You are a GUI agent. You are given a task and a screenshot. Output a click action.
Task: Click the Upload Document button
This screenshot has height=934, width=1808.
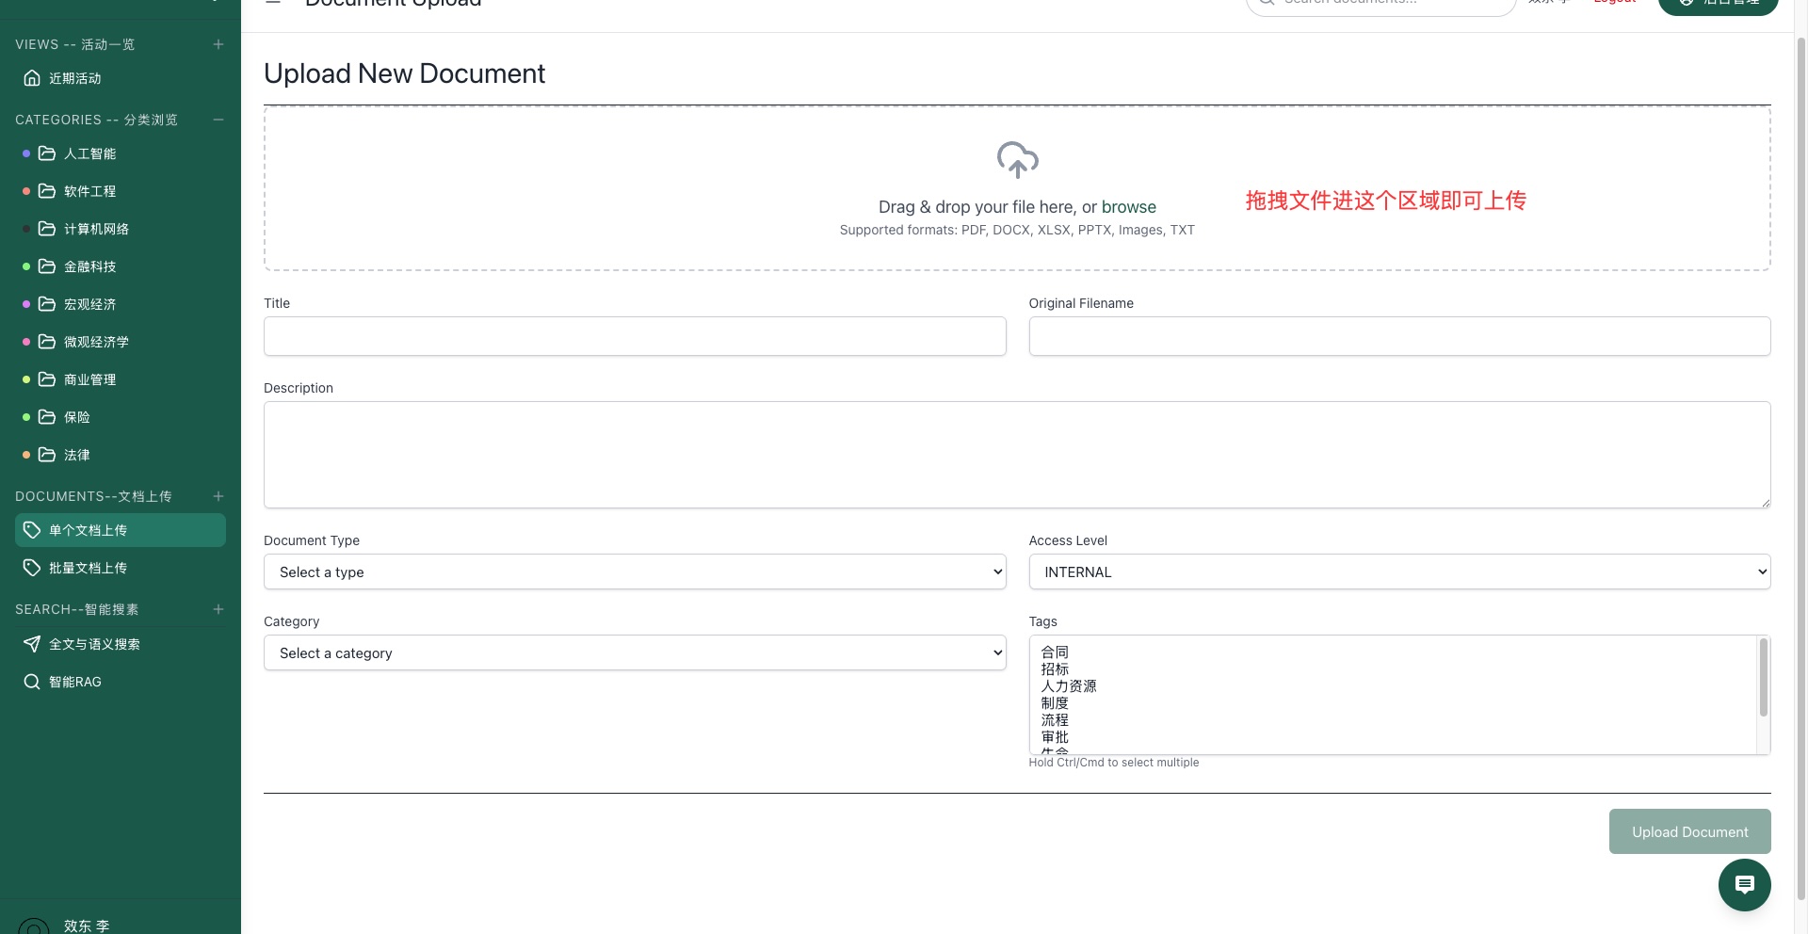tap(1689, 831)
